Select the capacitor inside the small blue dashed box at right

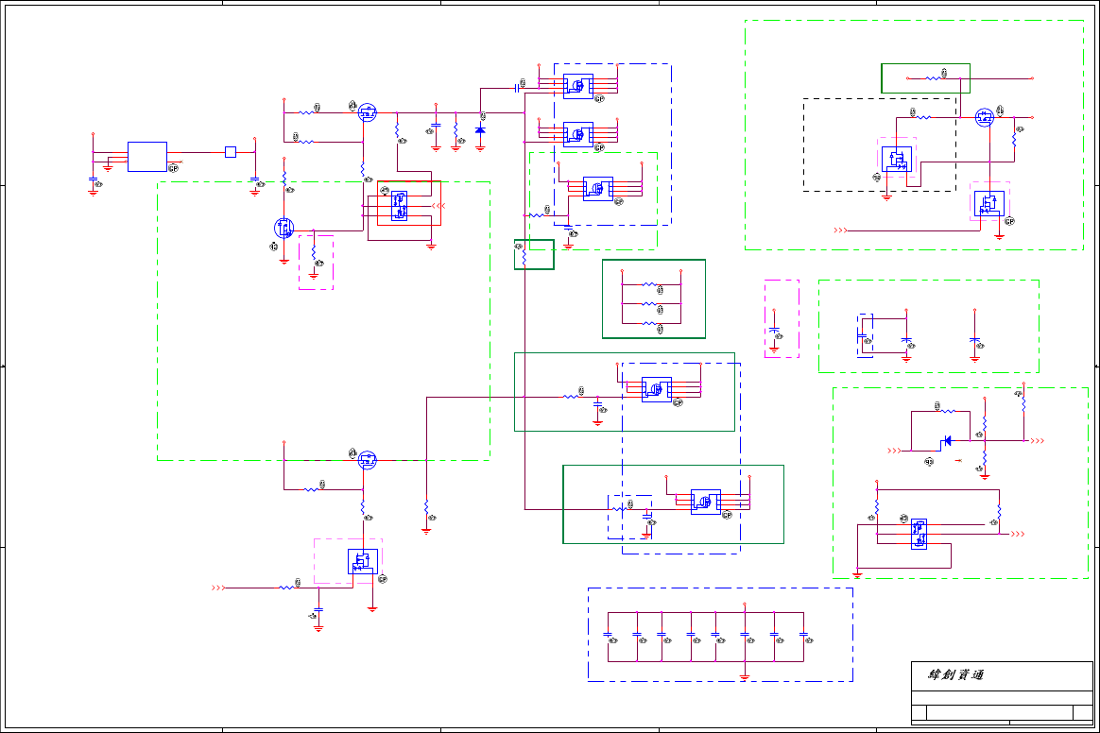862,336
